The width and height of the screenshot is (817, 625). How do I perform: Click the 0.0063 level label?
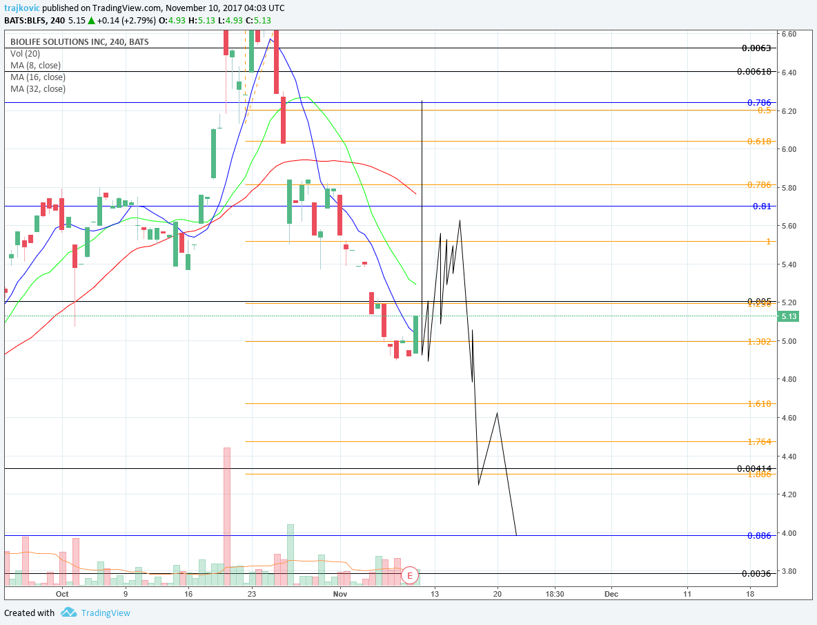coord(756,48)
